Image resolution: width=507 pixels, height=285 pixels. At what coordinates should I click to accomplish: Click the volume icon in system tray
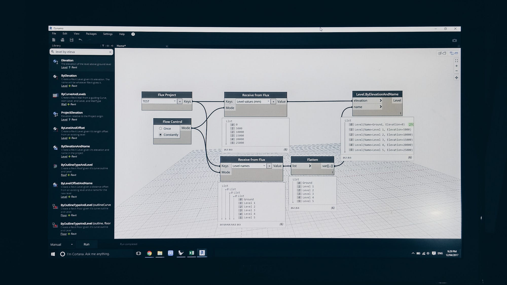428,253
